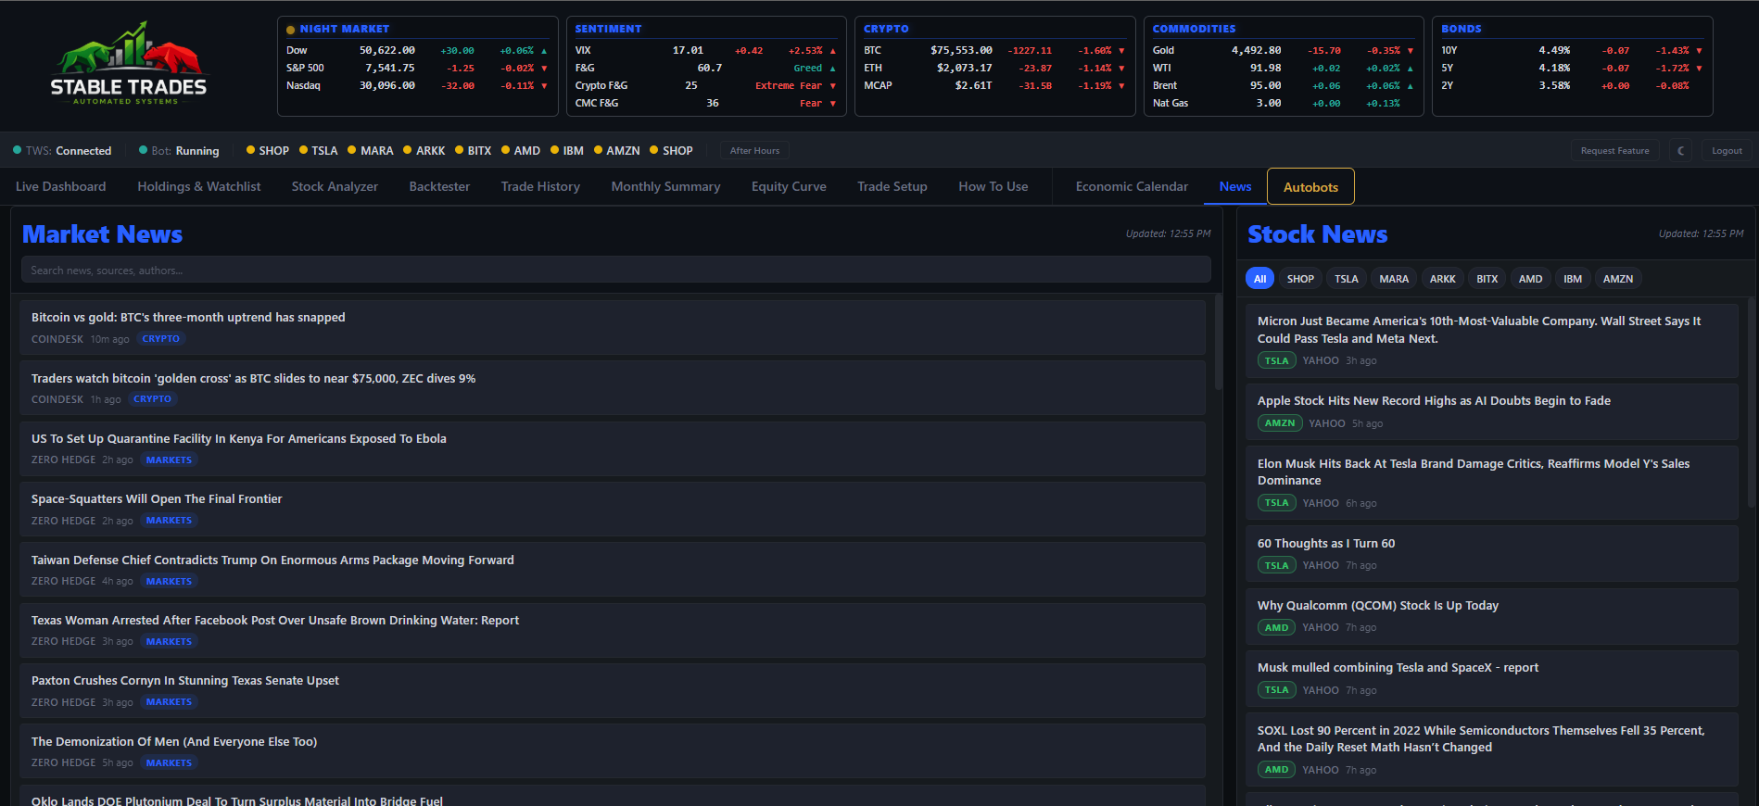Open the 60 Thoughts as I Turn 60 story
This screenshot has height=806, width=1759.
(x=1491, y=553)
